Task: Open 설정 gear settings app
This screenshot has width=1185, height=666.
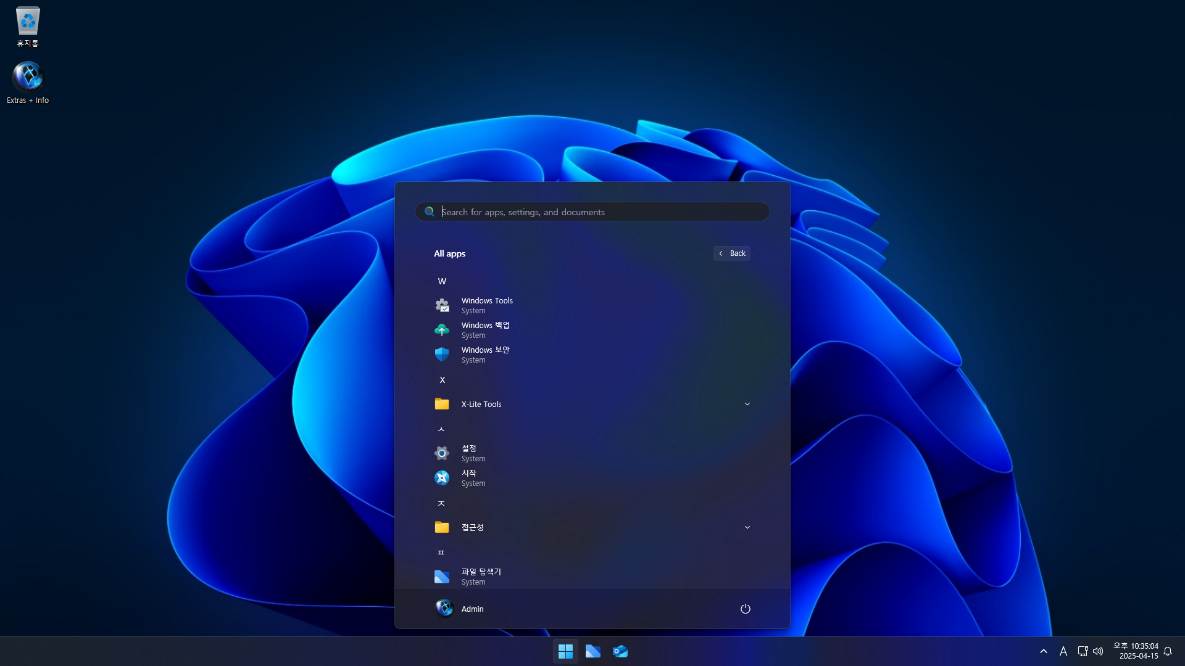Action: [x=469, y=453]
